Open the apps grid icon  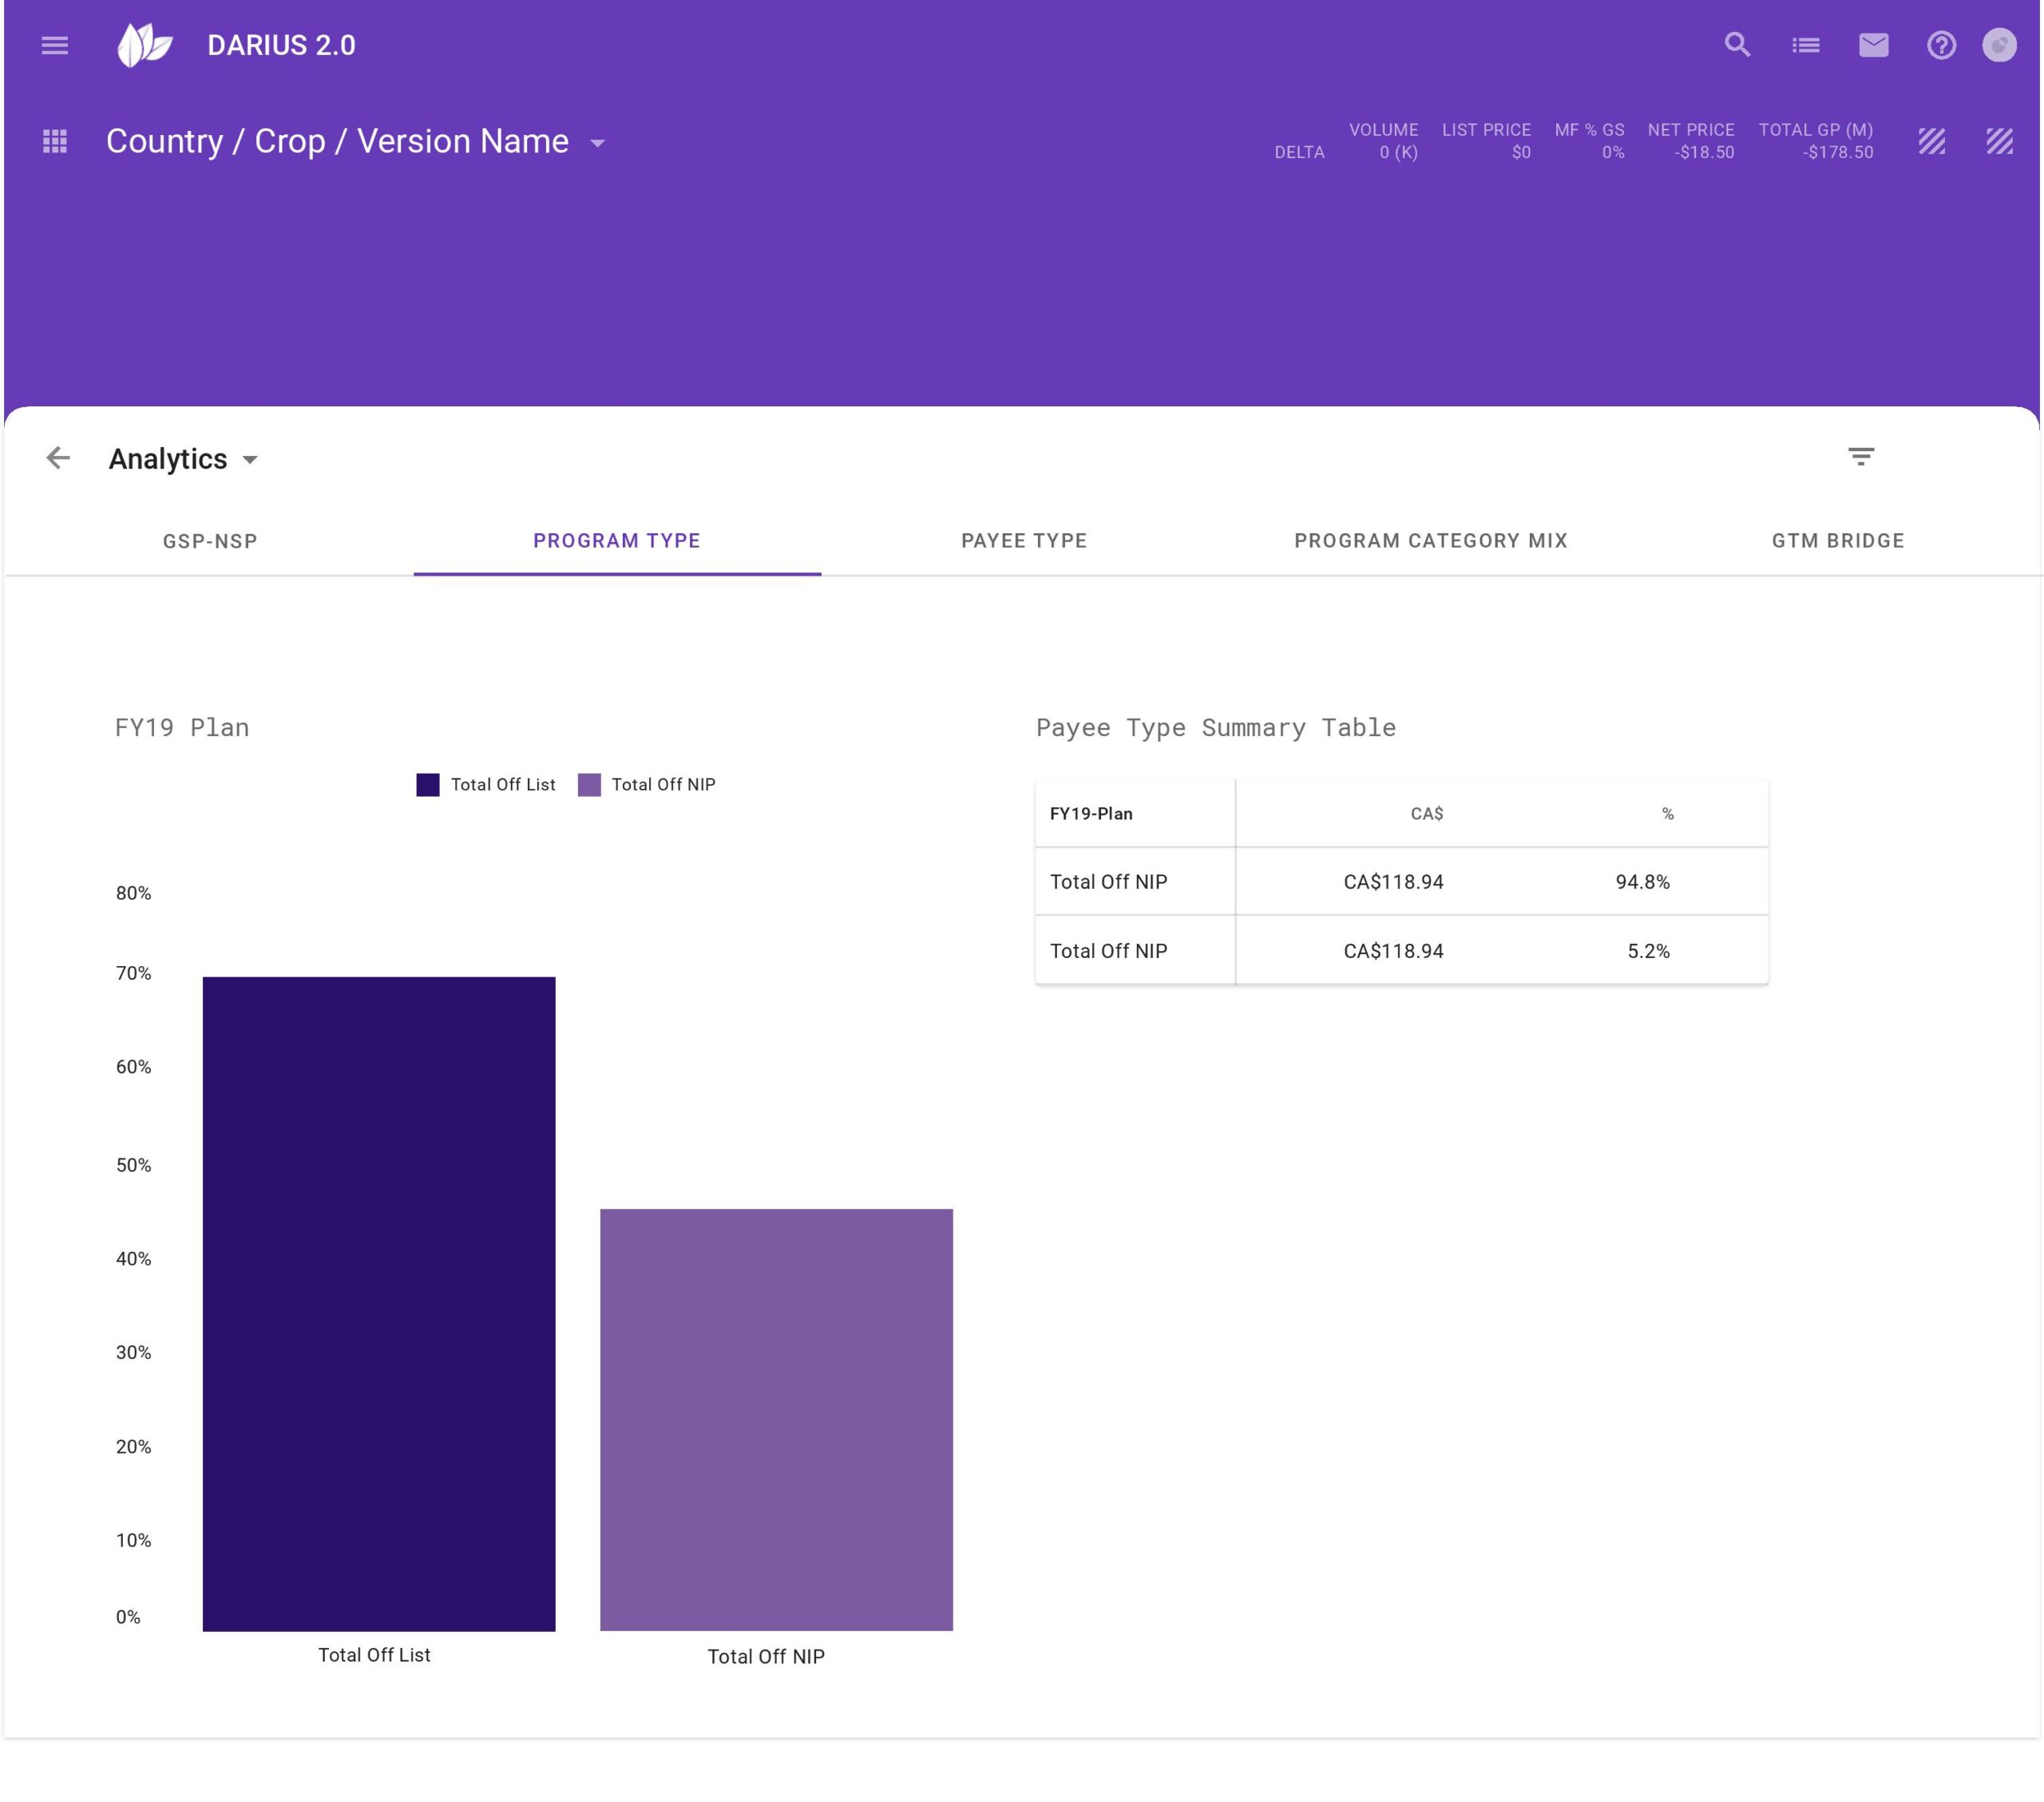(x=55, y=141)
